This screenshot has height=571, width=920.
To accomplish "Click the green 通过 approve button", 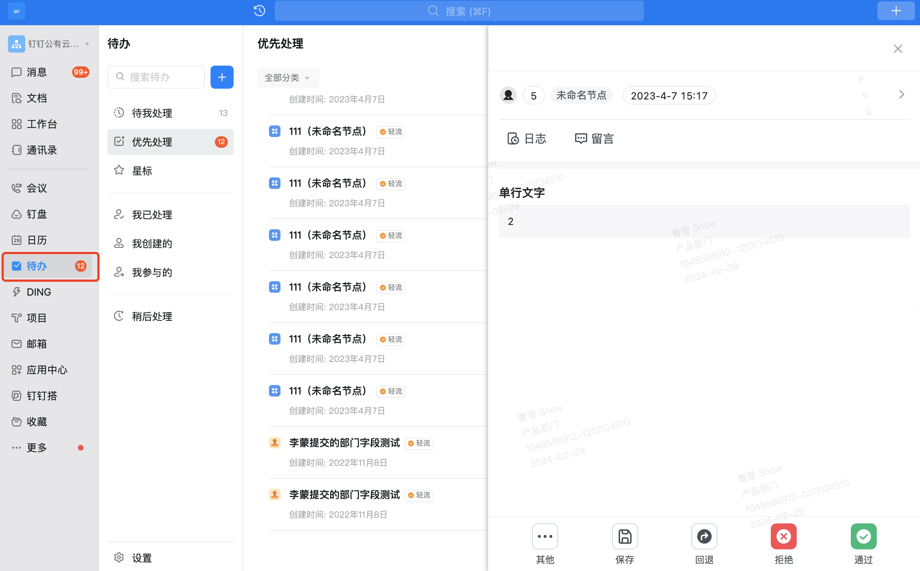I will point(863,544).
